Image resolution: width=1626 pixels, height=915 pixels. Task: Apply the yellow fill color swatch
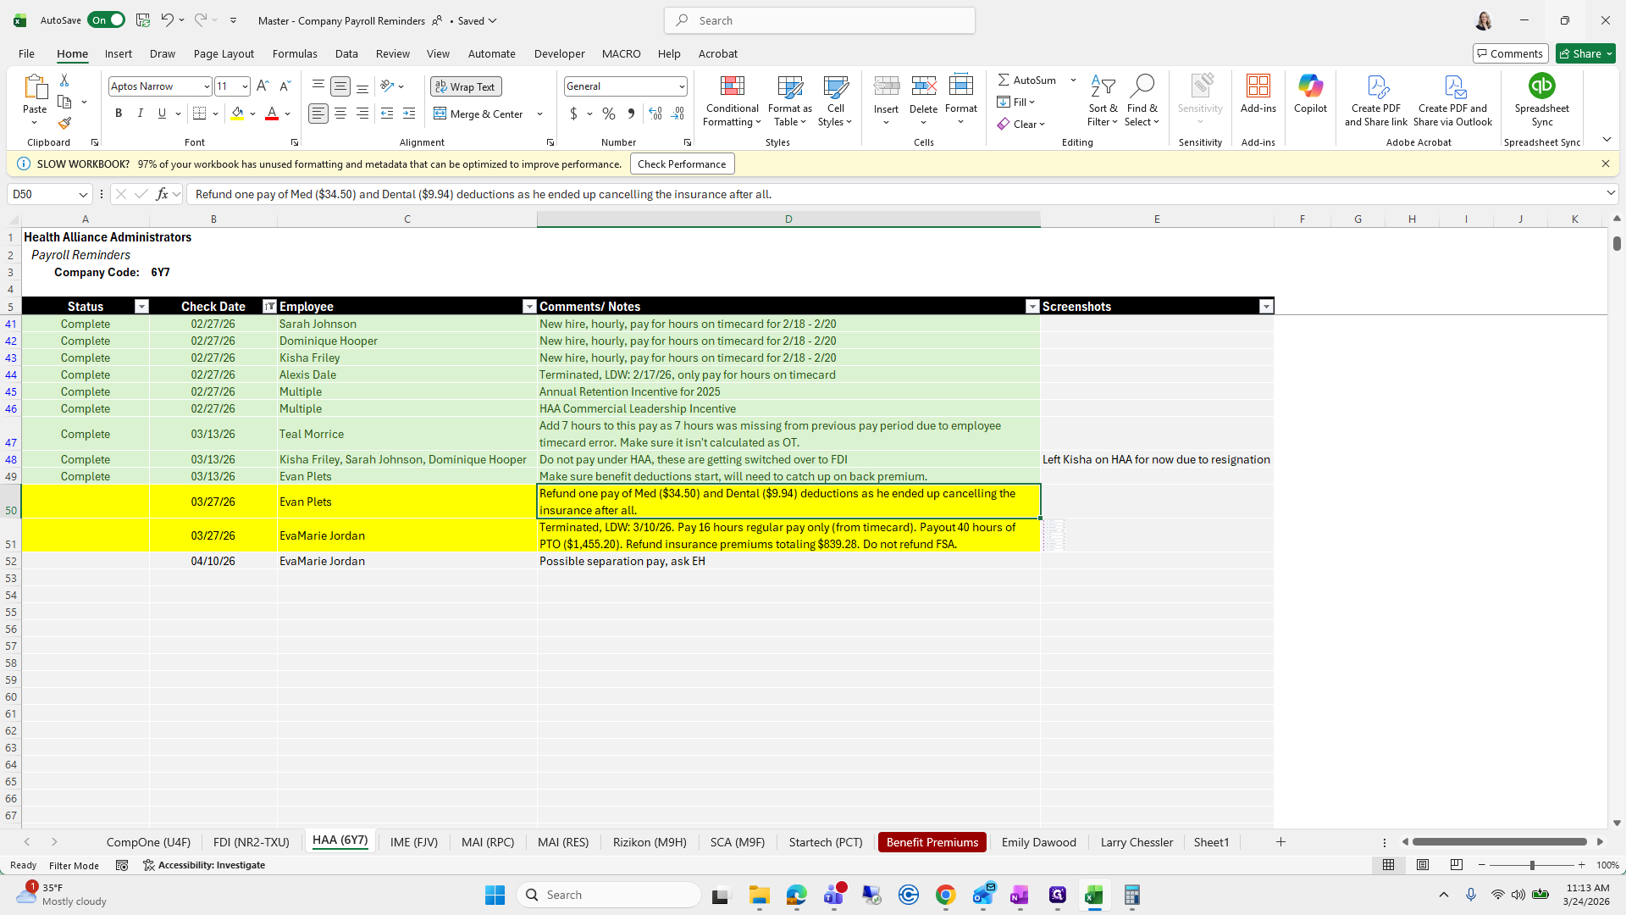pos(237,114)
